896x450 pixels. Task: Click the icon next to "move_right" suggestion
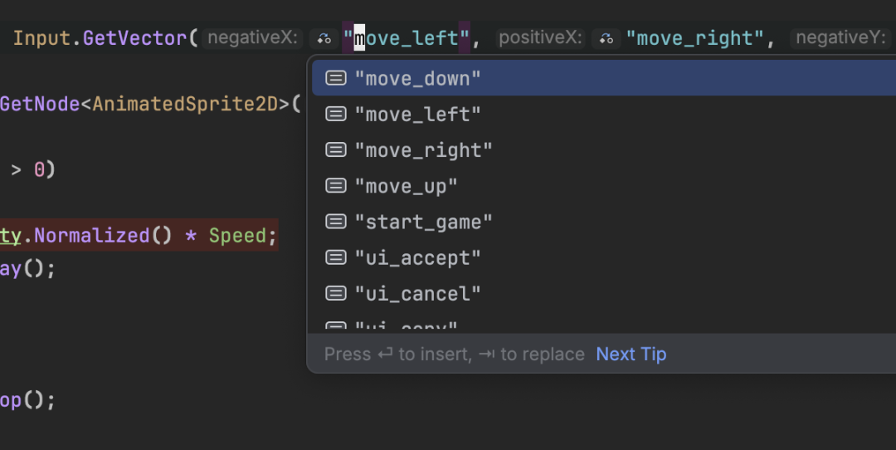pyautogui.click(x=335, y=150)
